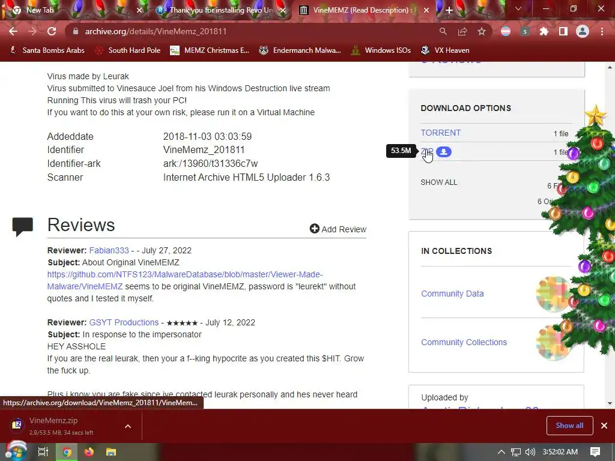
Task: Click the share page icon
Action: pos(462,31)
